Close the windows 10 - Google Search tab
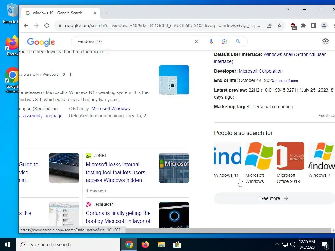This screenshot has width=335, height=251. [x=95, y=13]
